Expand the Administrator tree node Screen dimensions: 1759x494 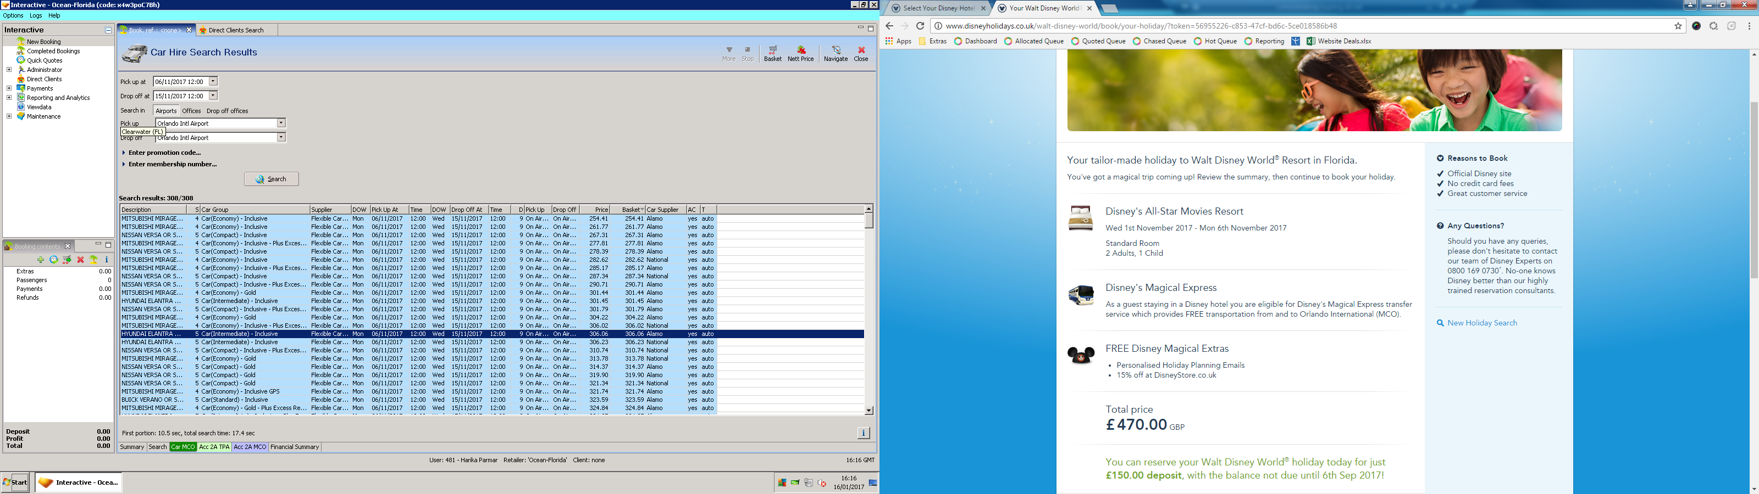(x=9, y=70)
